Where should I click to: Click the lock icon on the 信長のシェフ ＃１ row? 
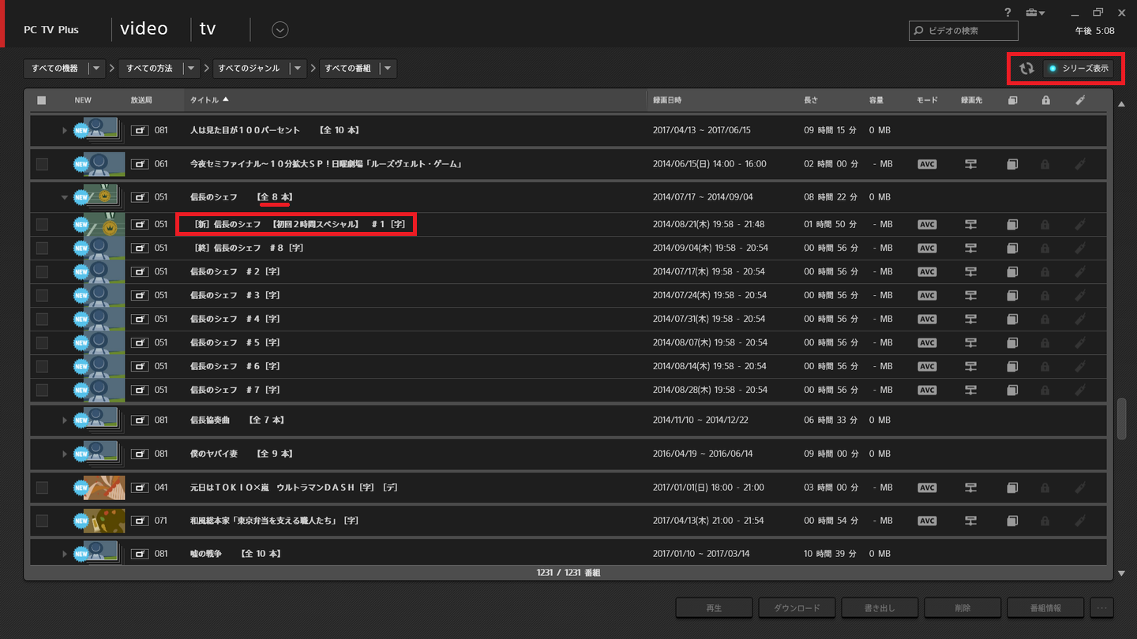click(x=1045, y=224)
